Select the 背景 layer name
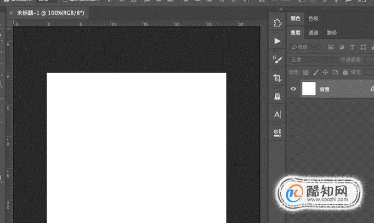Screen dimensions: 374x223 click(x=325, y=90)
